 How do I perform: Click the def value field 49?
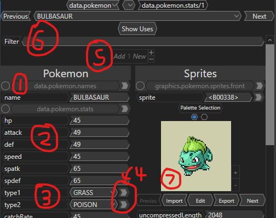pyautogui.click(x=100, y=145)
